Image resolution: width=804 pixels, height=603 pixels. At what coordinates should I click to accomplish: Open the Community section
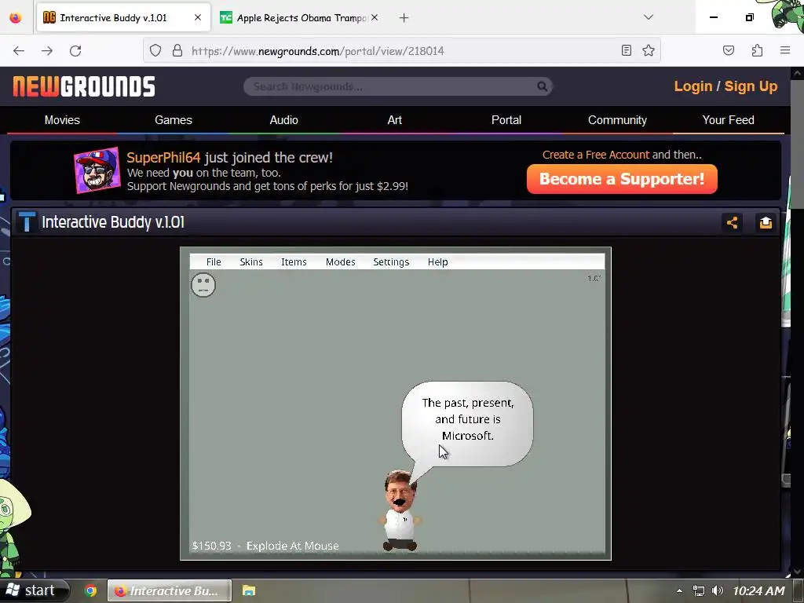[x=617, y=120]
